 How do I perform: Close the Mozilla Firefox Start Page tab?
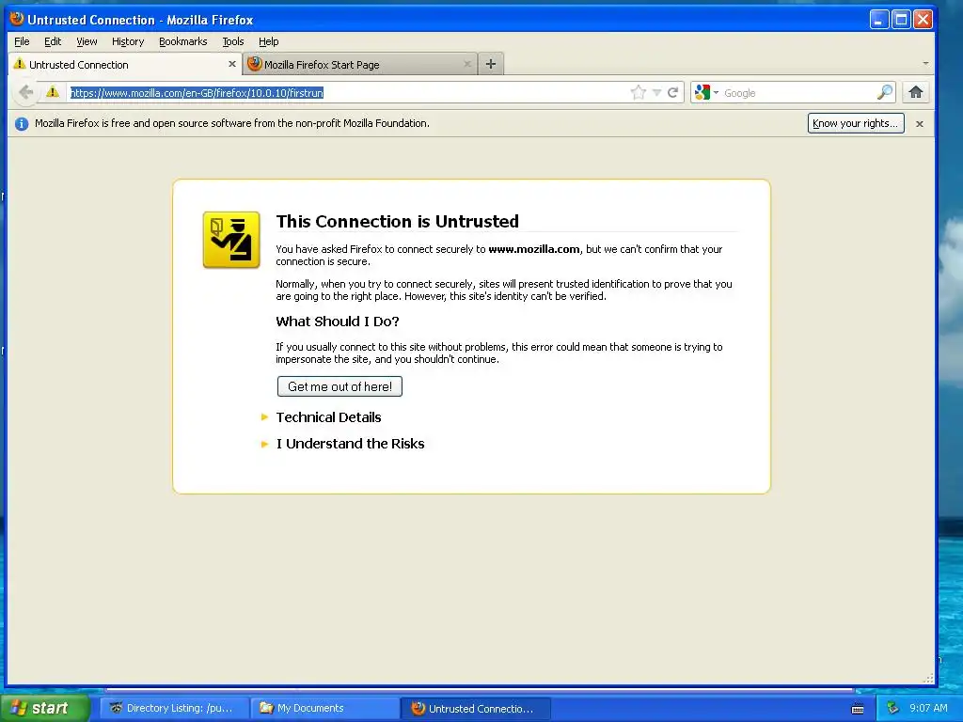pyautogui.click(x=467, y=64)
